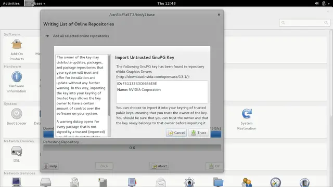
Task: Open Hardware Information module
Action: [17, 82]
